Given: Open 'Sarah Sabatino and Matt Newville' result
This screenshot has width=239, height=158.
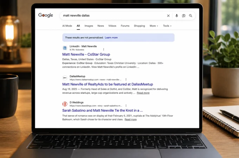Looking at the screenshot, I should pos(103,110).
